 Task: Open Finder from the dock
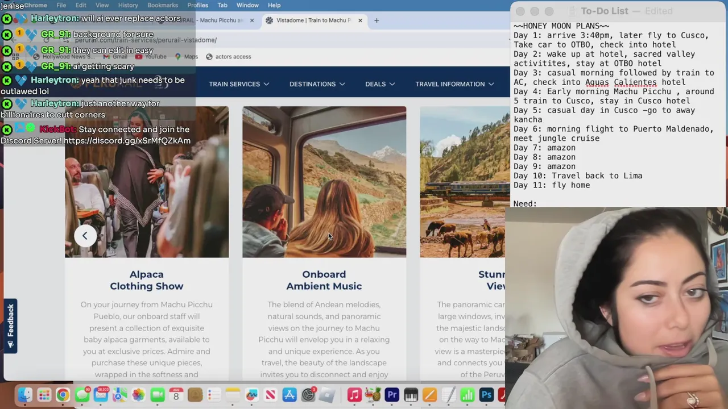pyautogui.click(x=25, y=395)
